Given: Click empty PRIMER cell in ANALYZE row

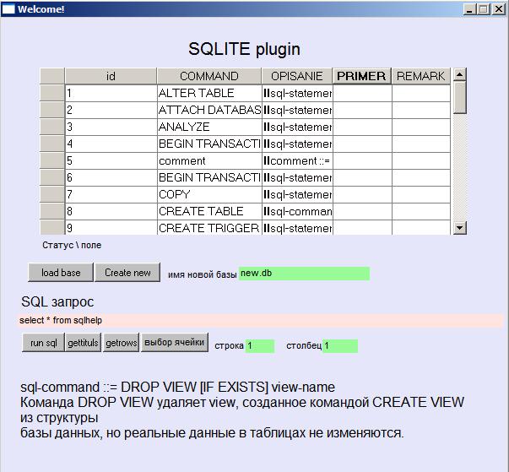Looking at the screenshot, I should tap(362, 127).
